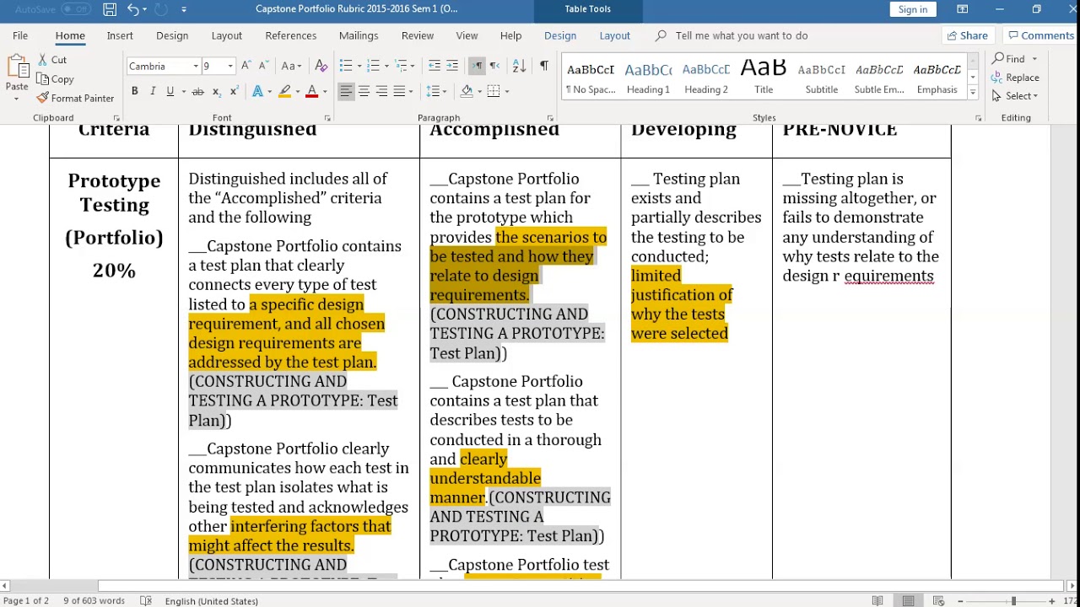This screenshot has height=607, width=1080.
Task: Click zoom in plus button
Action: coord(1051,601)
